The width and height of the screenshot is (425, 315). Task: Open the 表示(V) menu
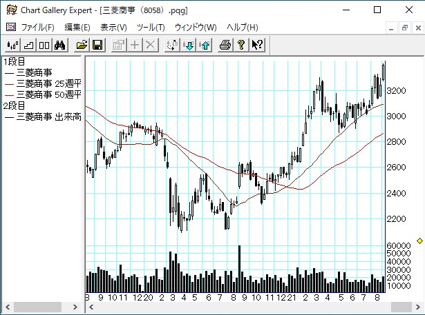[113, 28]
